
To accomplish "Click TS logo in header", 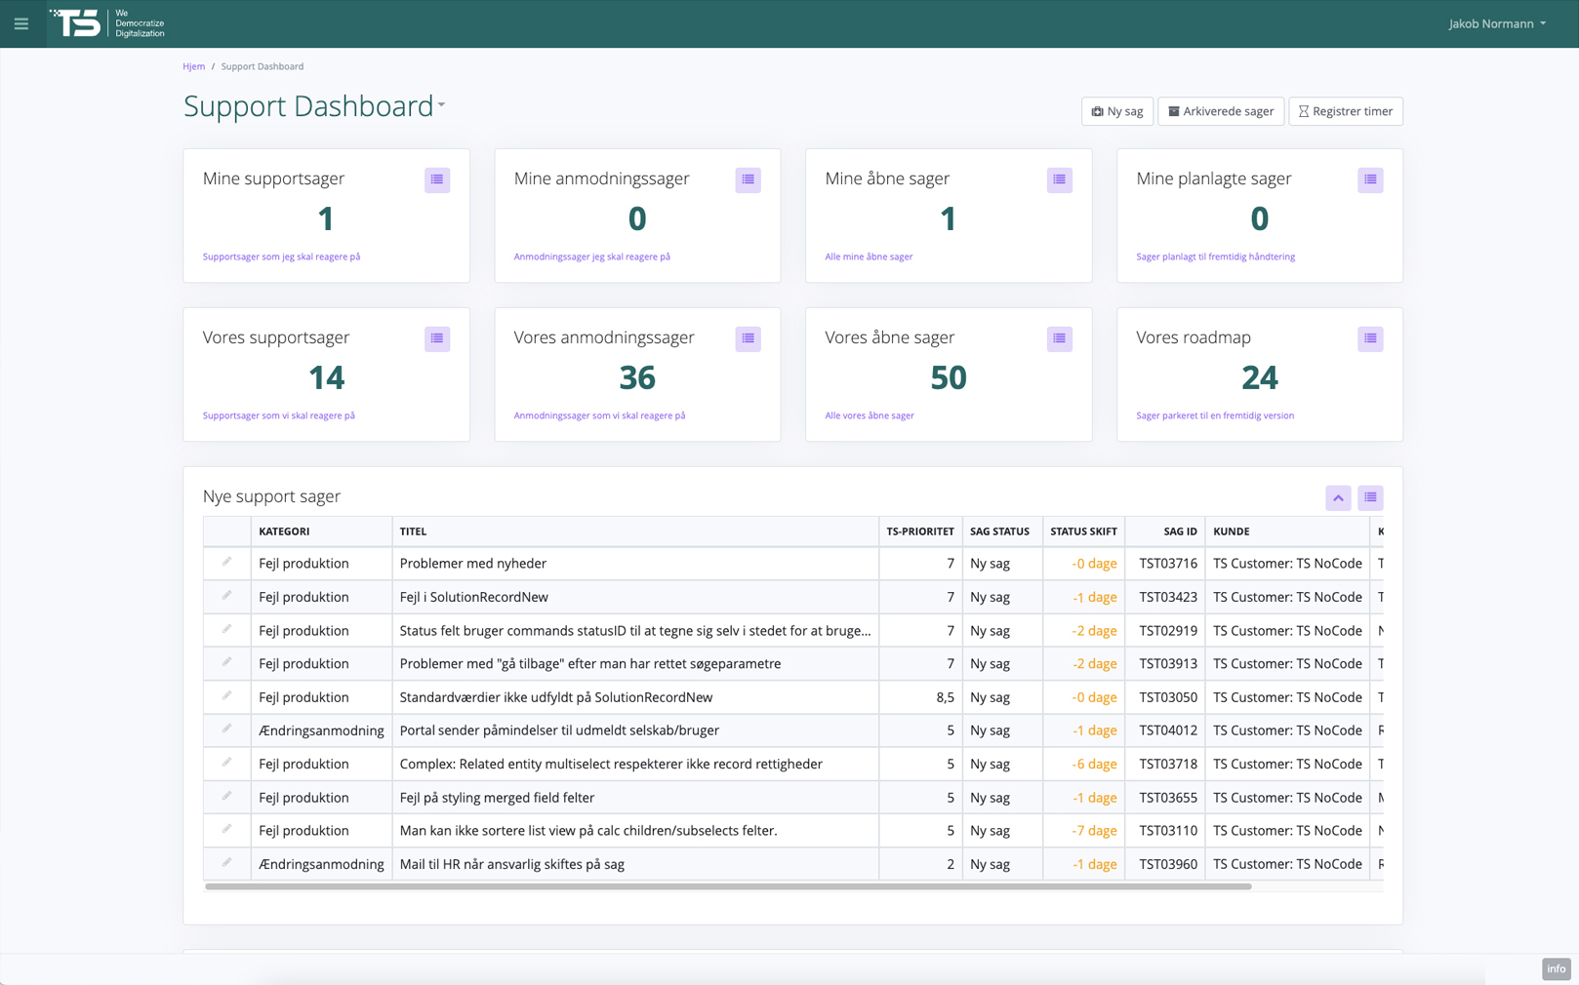I will tap(76, 23).
